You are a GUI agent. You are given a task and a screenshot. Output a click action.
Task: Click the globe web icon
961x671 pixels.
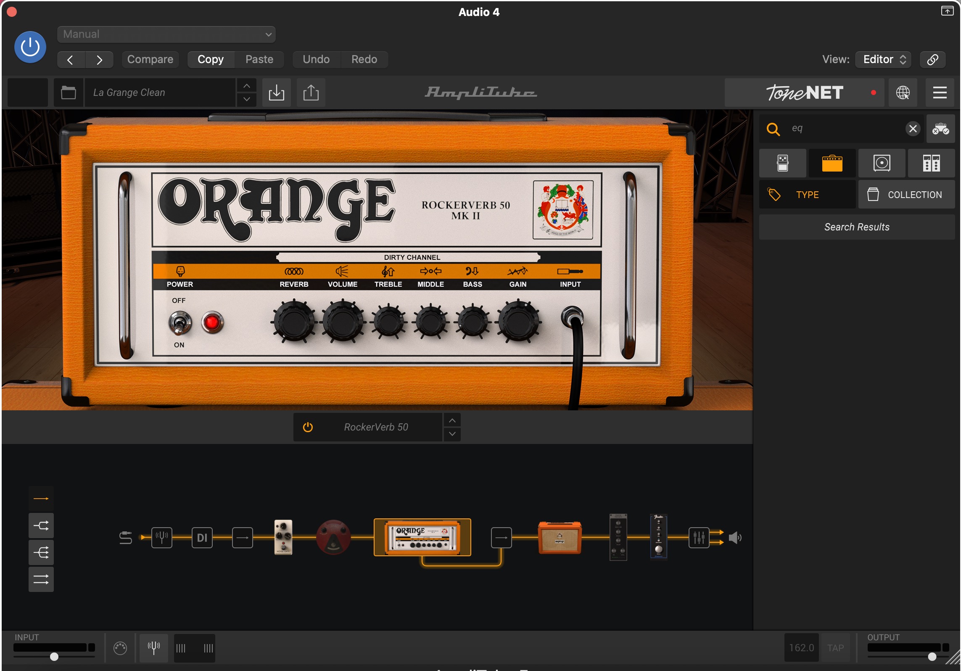click(903, 92)
